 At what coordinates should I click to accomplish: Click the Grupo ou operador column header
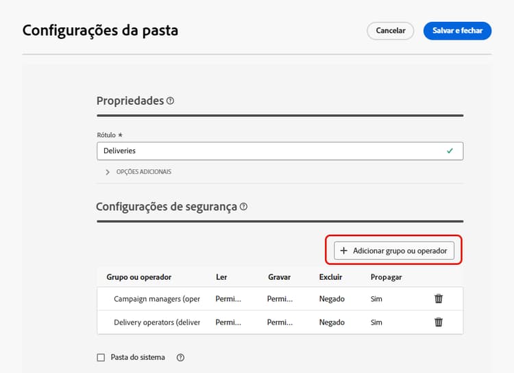point(139,277)
